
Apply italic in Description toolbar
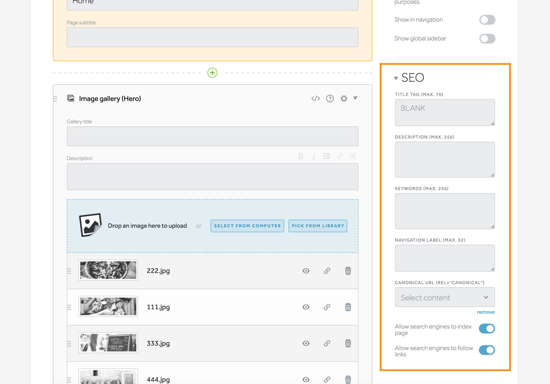314,156
